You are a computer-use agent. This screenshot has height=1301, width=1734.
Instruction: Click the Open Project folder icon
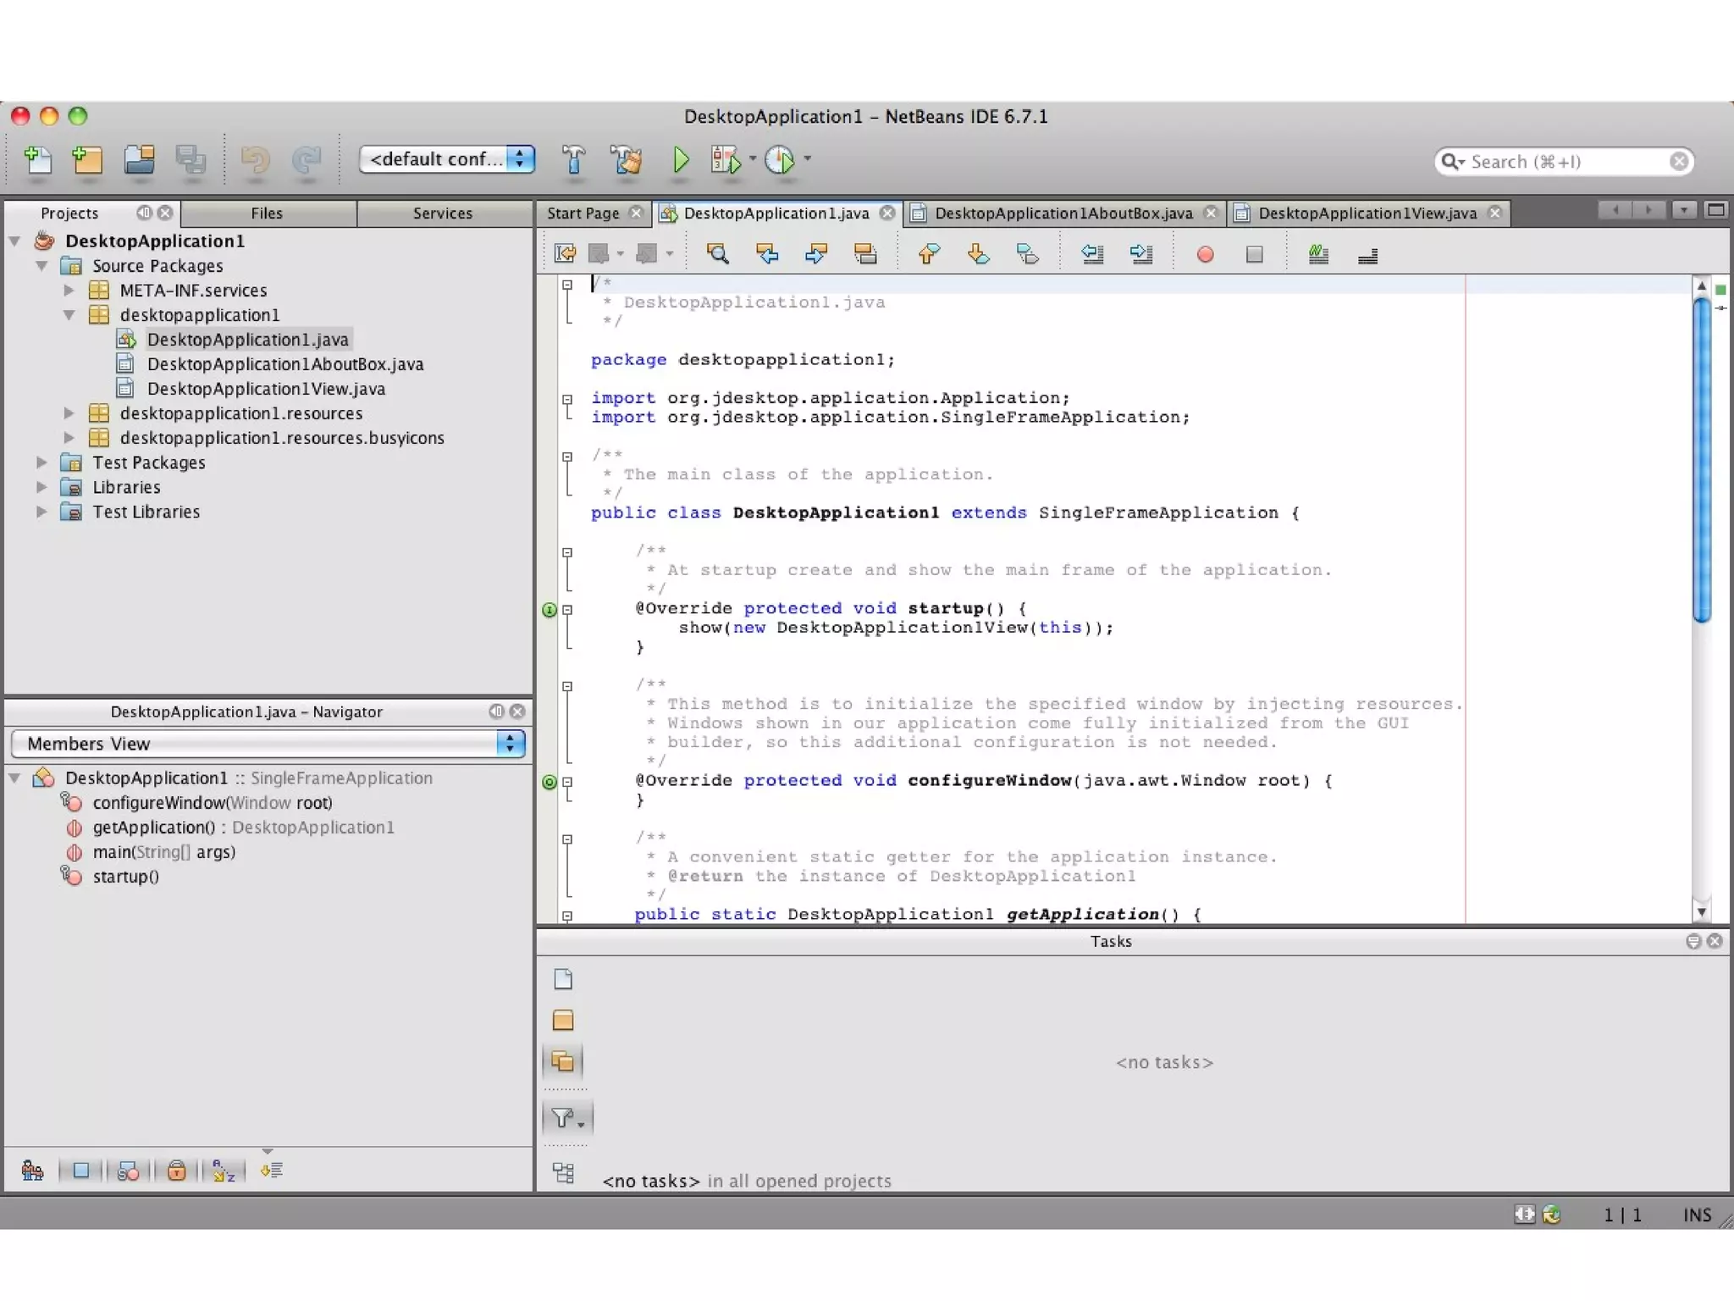tap(140, 160)
